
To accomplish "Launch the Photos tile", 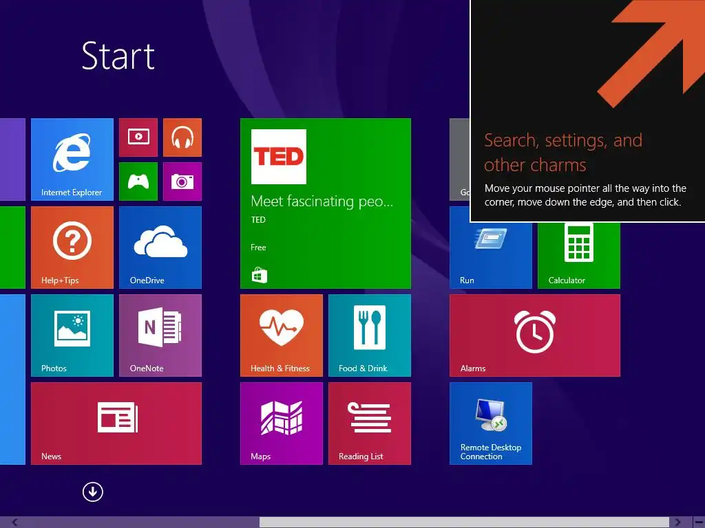I will pos(72,335).
